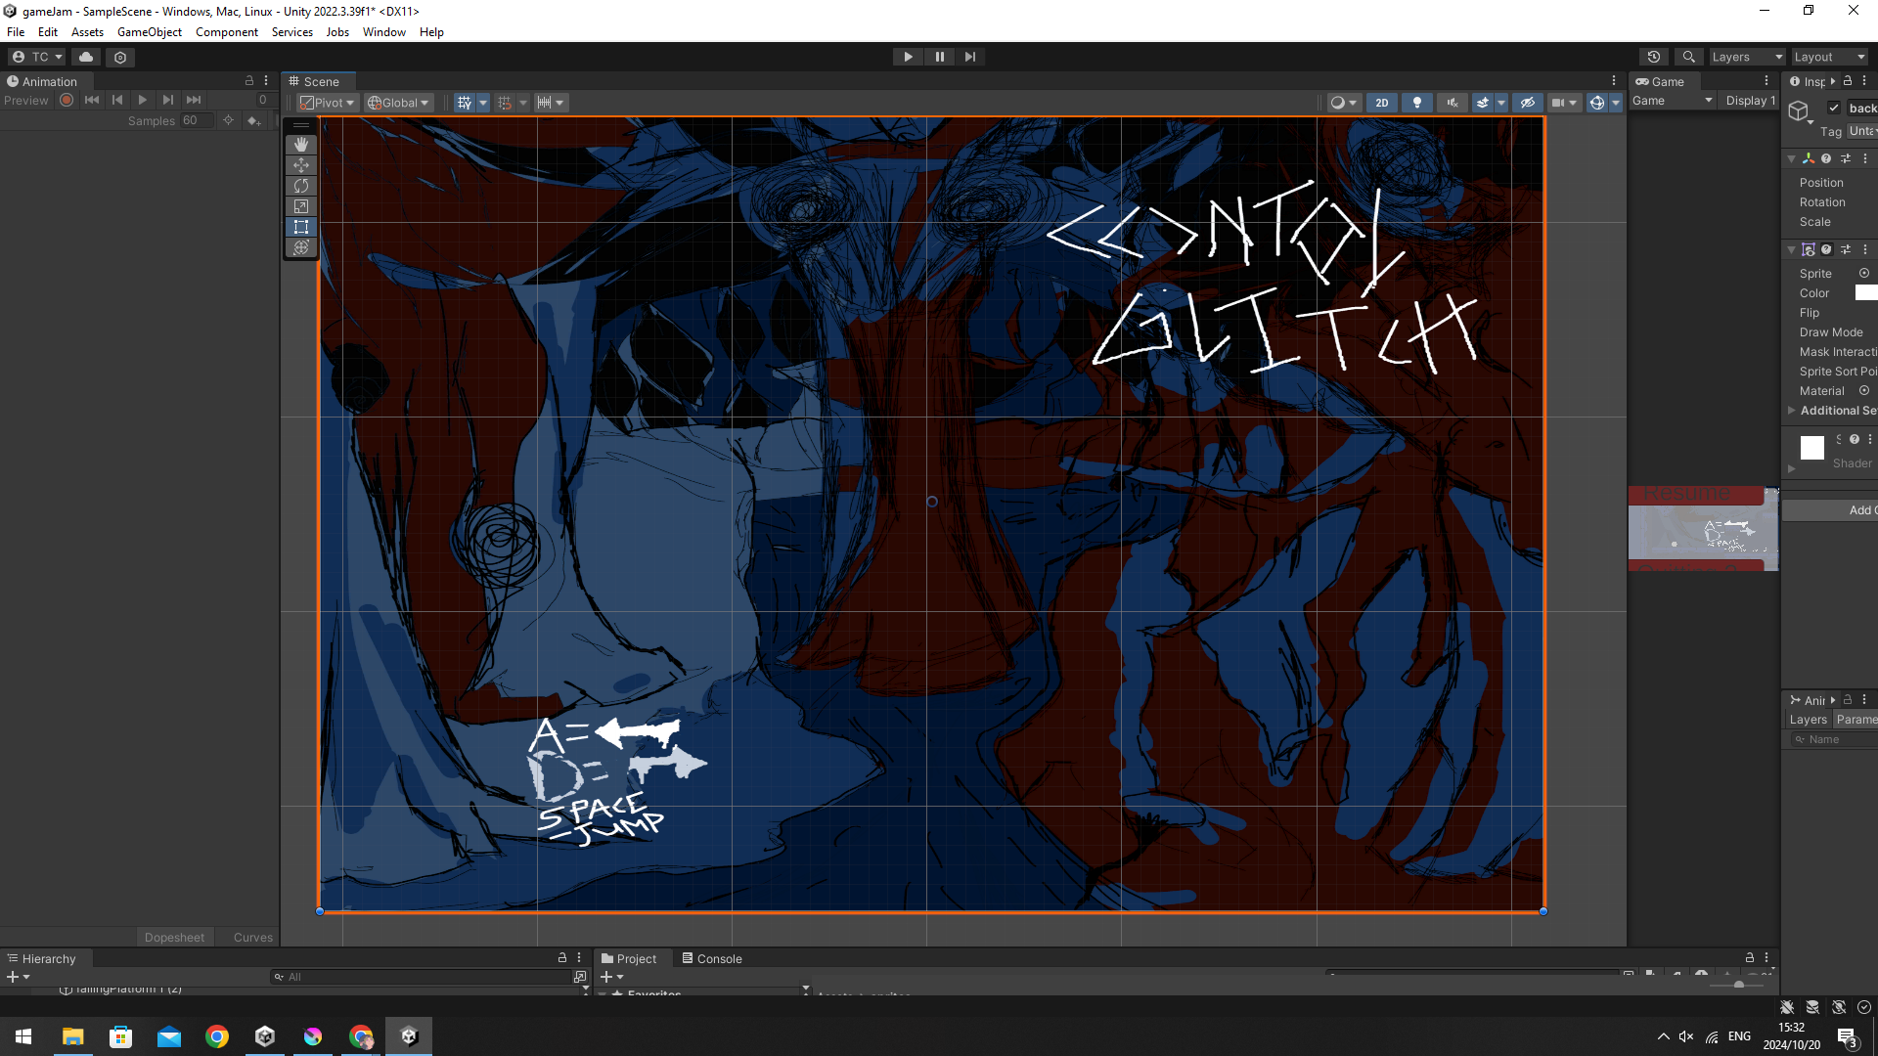Open the Layers dropdown
The image size is (1878, 1056).
[x=1747, y=57]
